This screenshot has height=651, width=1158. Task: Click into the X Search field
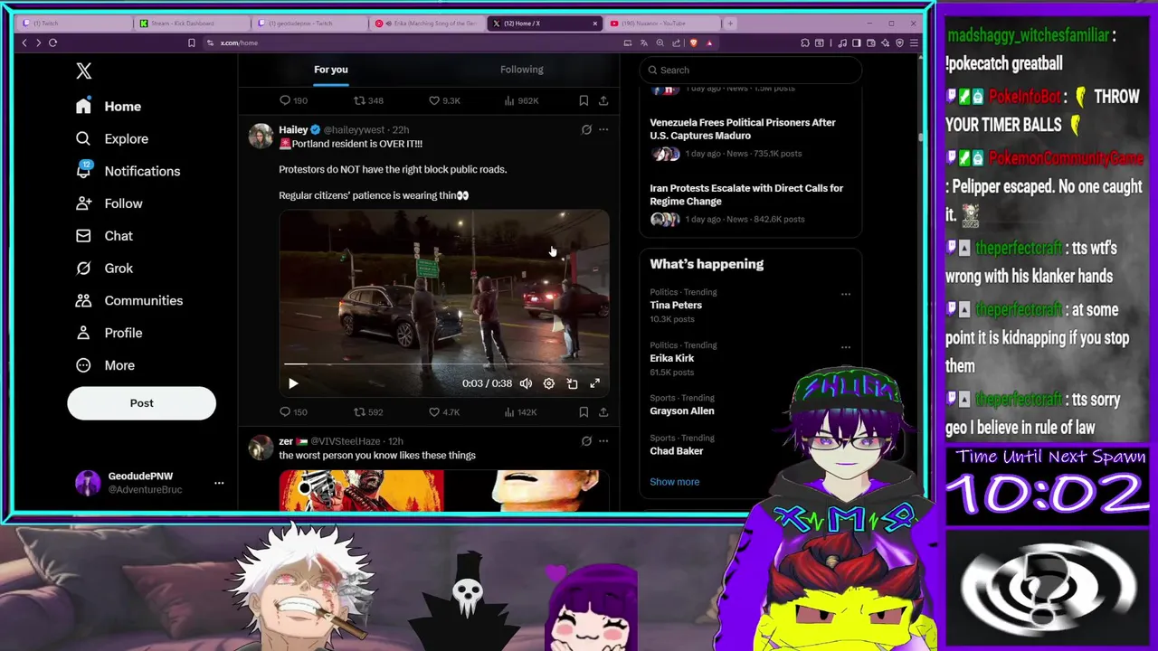pos(751,70)
